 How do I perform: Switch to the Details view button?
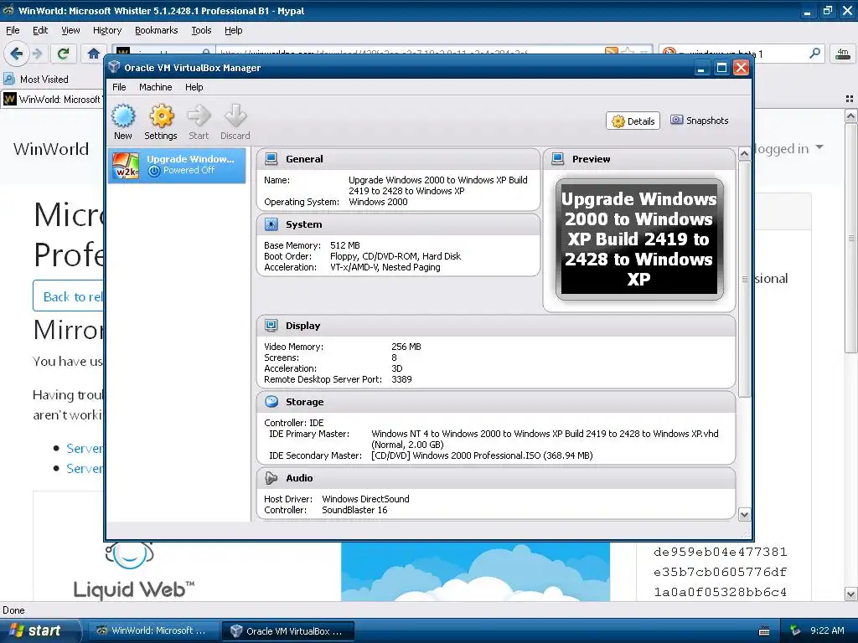633,121
